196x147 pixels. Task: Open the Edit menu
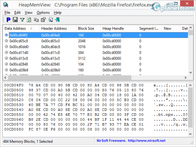click(x=17, y=13)
